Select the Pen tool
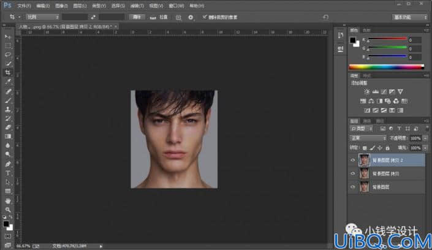The image size is (432, 250). [8, 164]
